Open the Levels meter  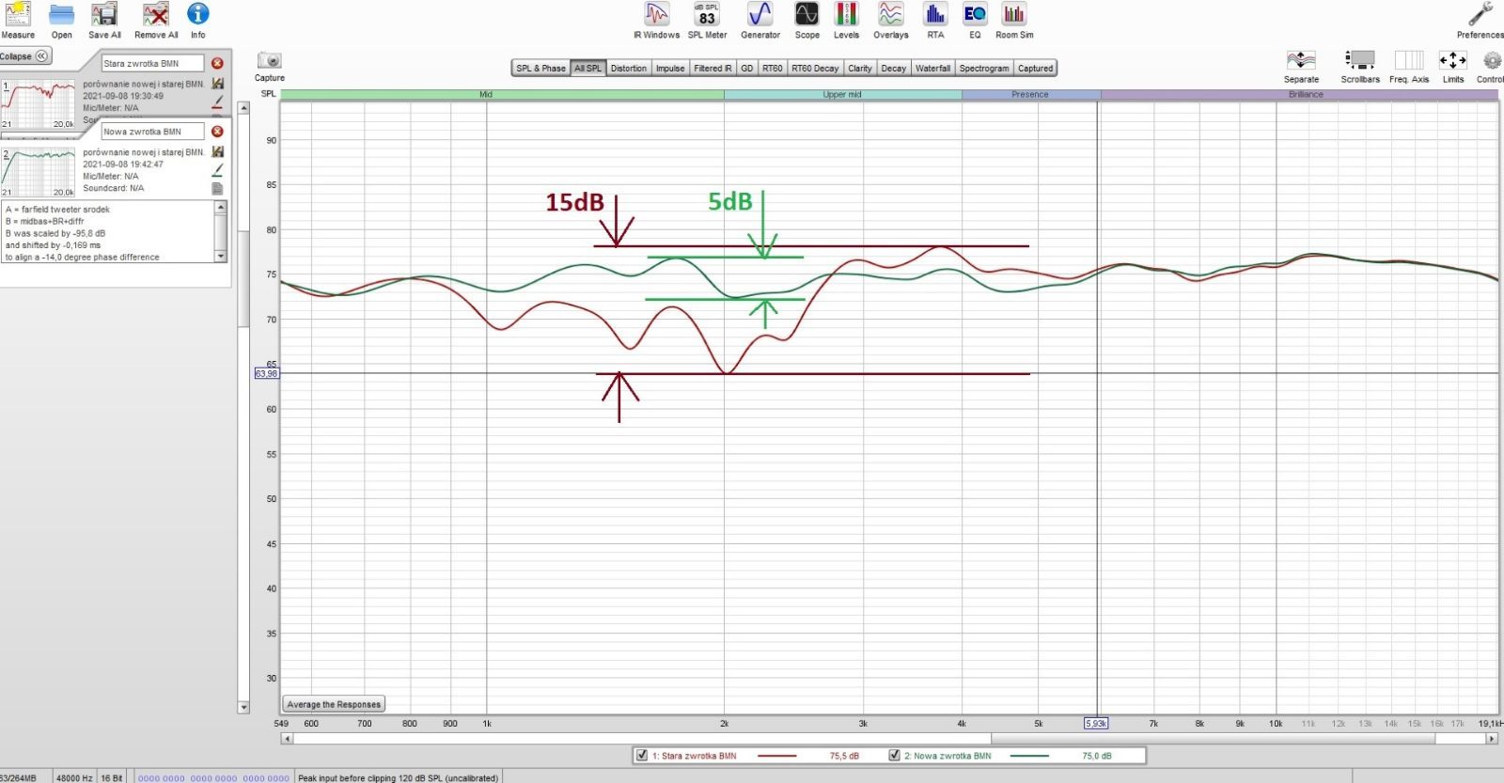[846, 20]
